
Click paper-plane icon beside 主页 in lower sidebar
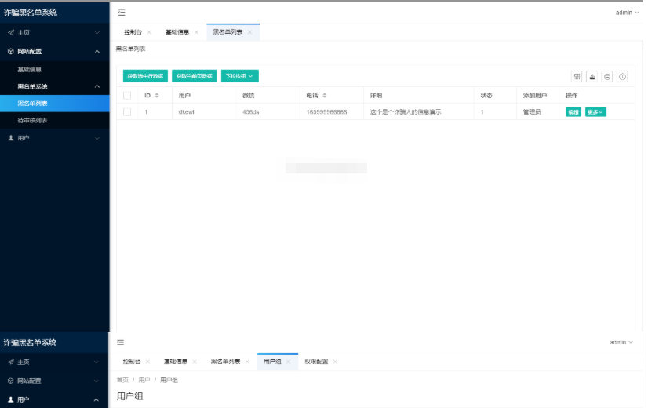point(11,362)
